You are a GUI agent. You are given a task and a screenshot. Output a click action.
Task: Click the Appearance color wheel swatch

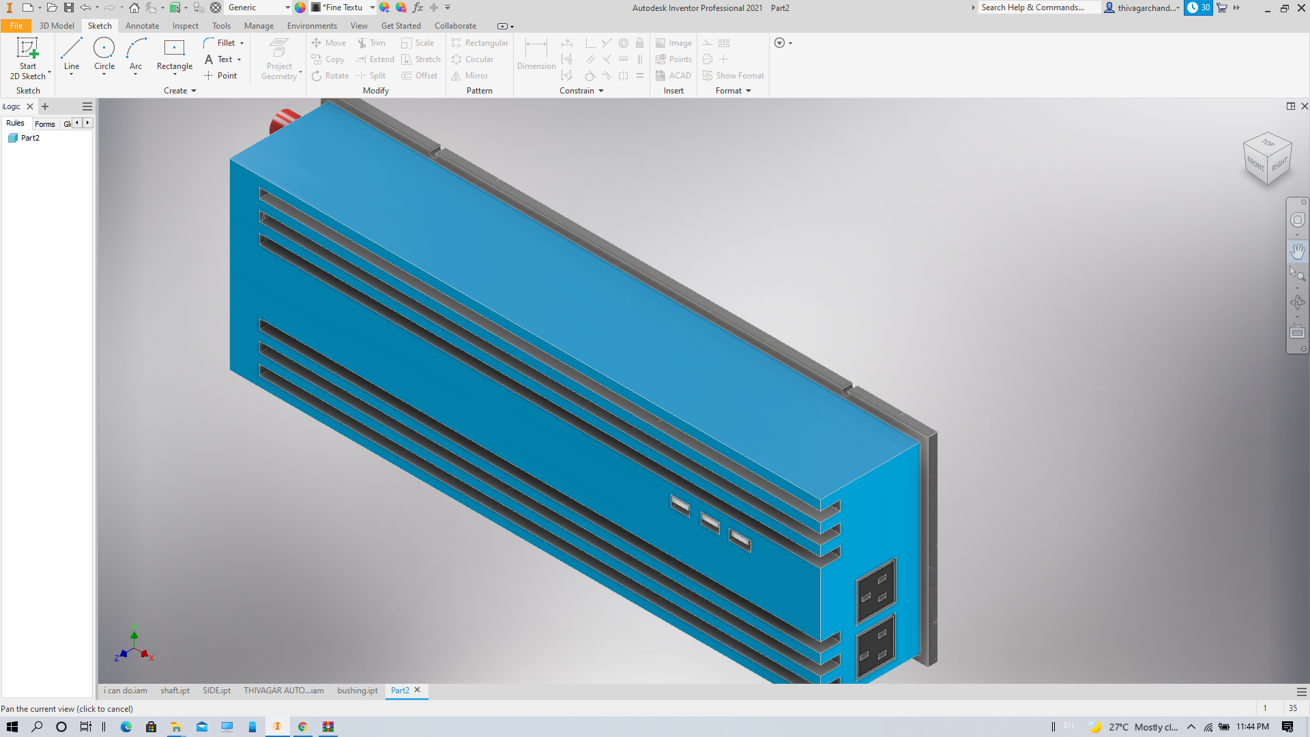click(300, 8)
